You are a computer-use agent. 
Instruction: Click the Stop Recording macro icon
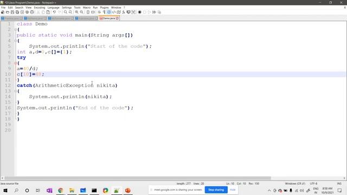coord(145,12)
